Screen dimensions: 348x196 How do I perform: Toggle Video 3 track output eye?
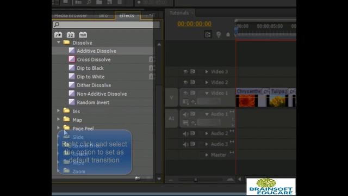tap(186, 71)
